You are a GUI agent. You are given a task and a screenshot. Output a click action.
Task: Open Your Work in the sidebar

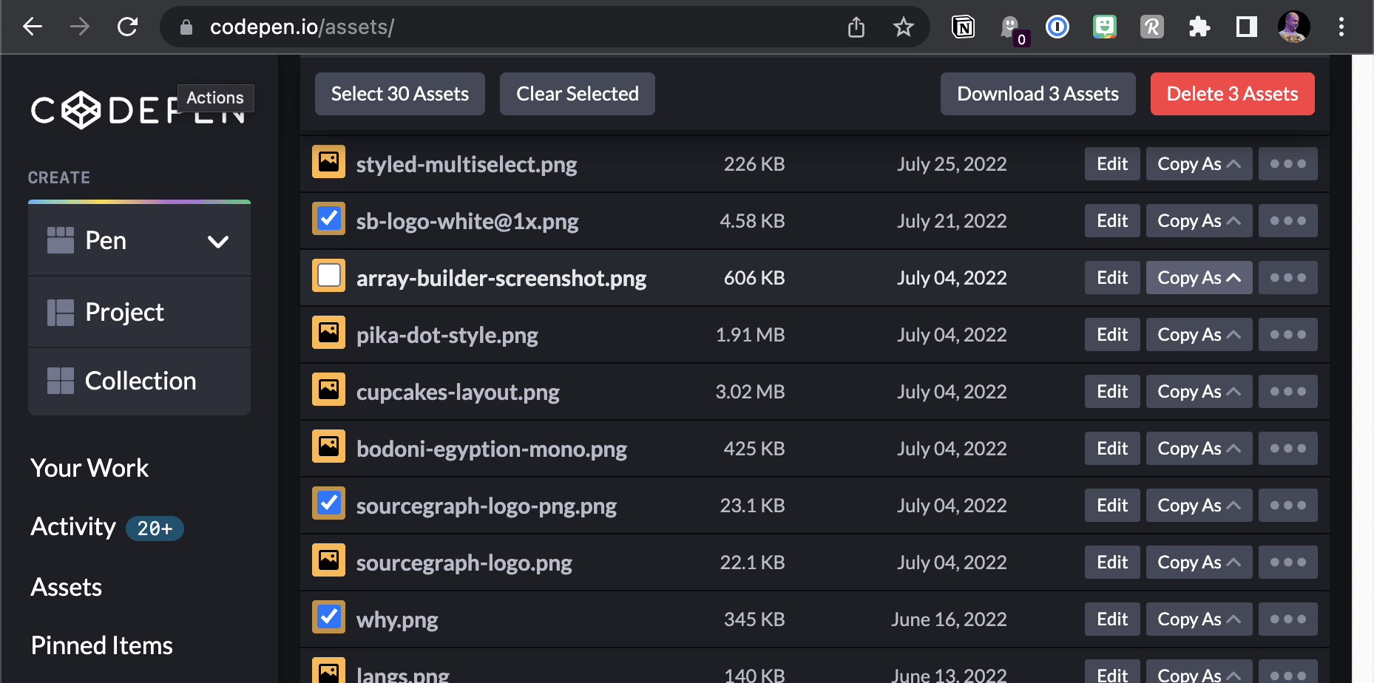pyautogui.click(x=89, y=467)
